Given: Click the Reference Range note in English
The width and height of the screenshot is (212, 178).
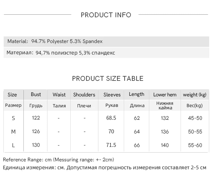Looking at the screenshot, I should (59, 160).
